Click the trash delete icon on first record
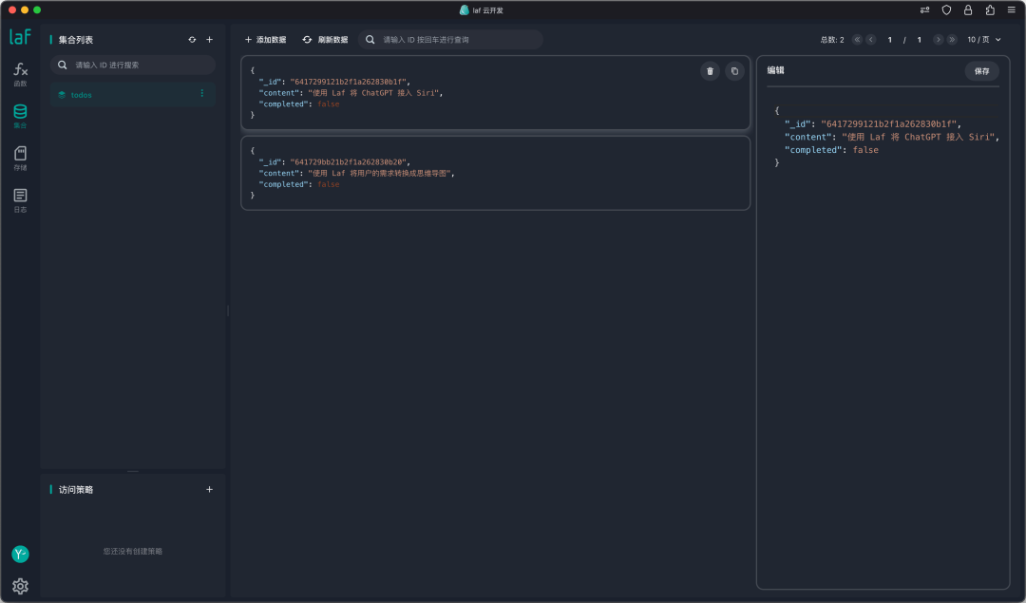The height and width of the screenshot is (603, 1026). pos(710,71)
